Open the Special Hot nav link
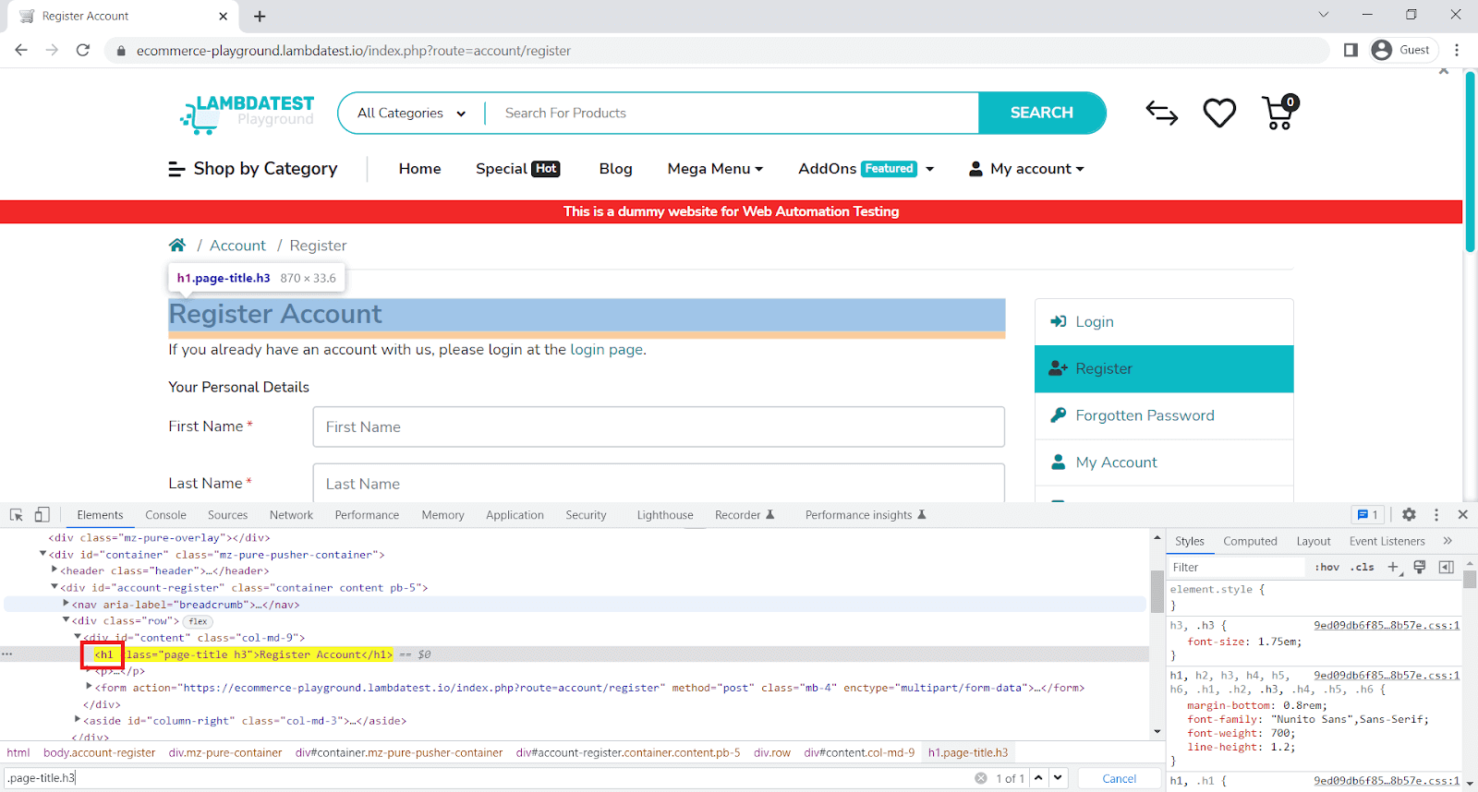This screenshot has width=1478, height=792. coord(518,168)
